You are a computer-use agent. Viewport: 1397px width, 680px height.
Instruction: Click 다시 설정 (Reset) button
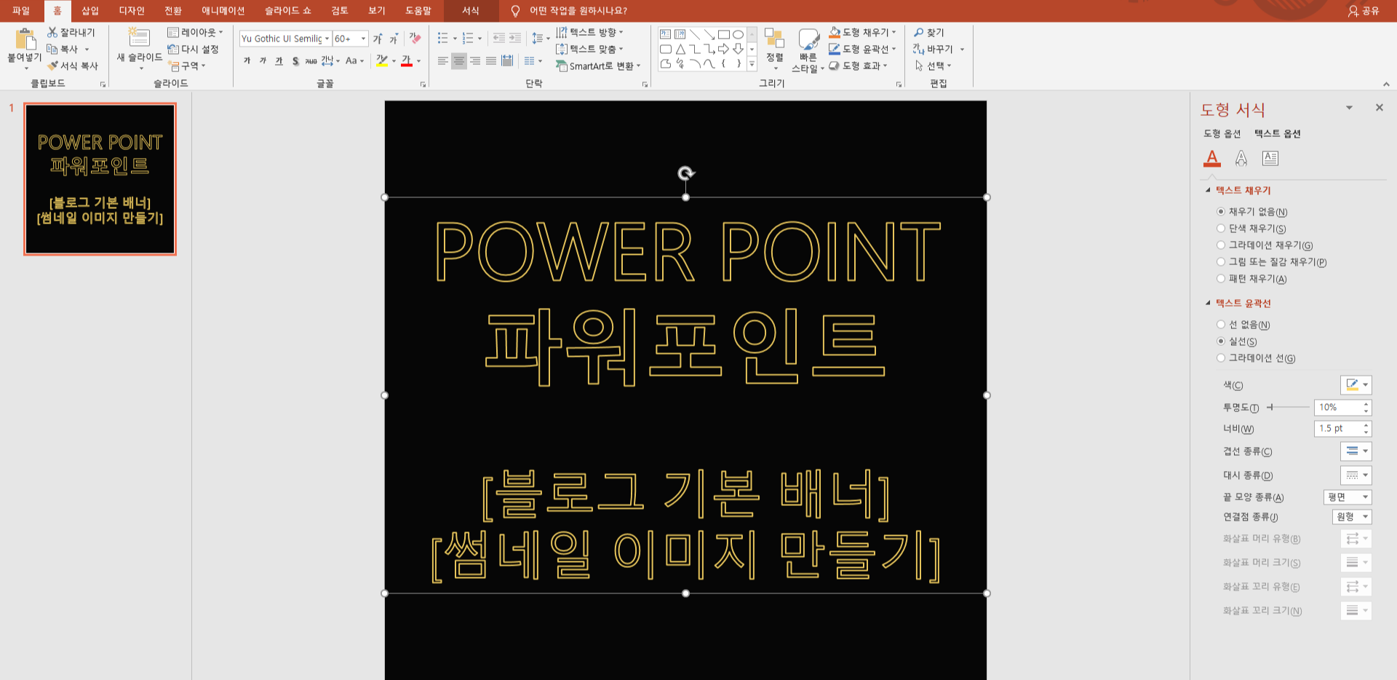[193, 49]
